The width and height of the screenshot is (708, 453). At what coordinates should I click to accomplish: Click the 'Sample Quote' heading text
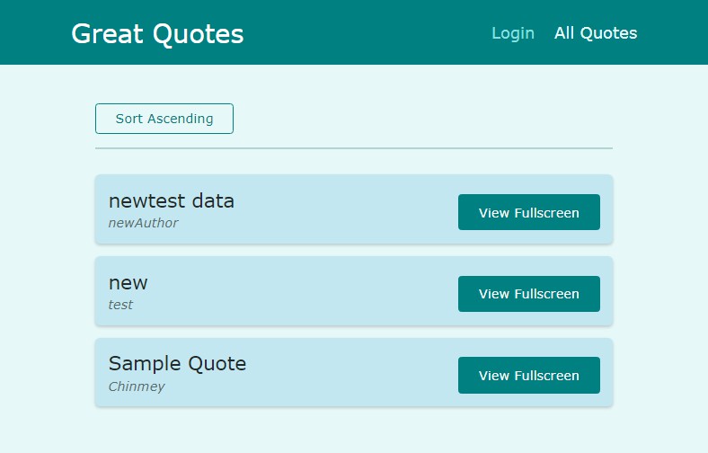[177, 364]
